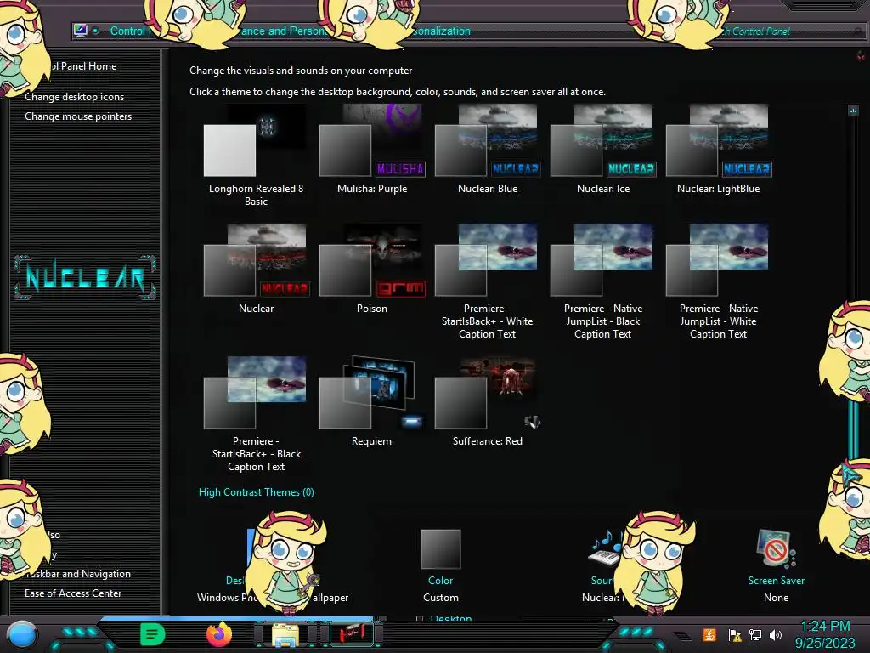The image size is (870, 653).
Task: Open the Action Center flag icon
Action: [x=735, y=634]
